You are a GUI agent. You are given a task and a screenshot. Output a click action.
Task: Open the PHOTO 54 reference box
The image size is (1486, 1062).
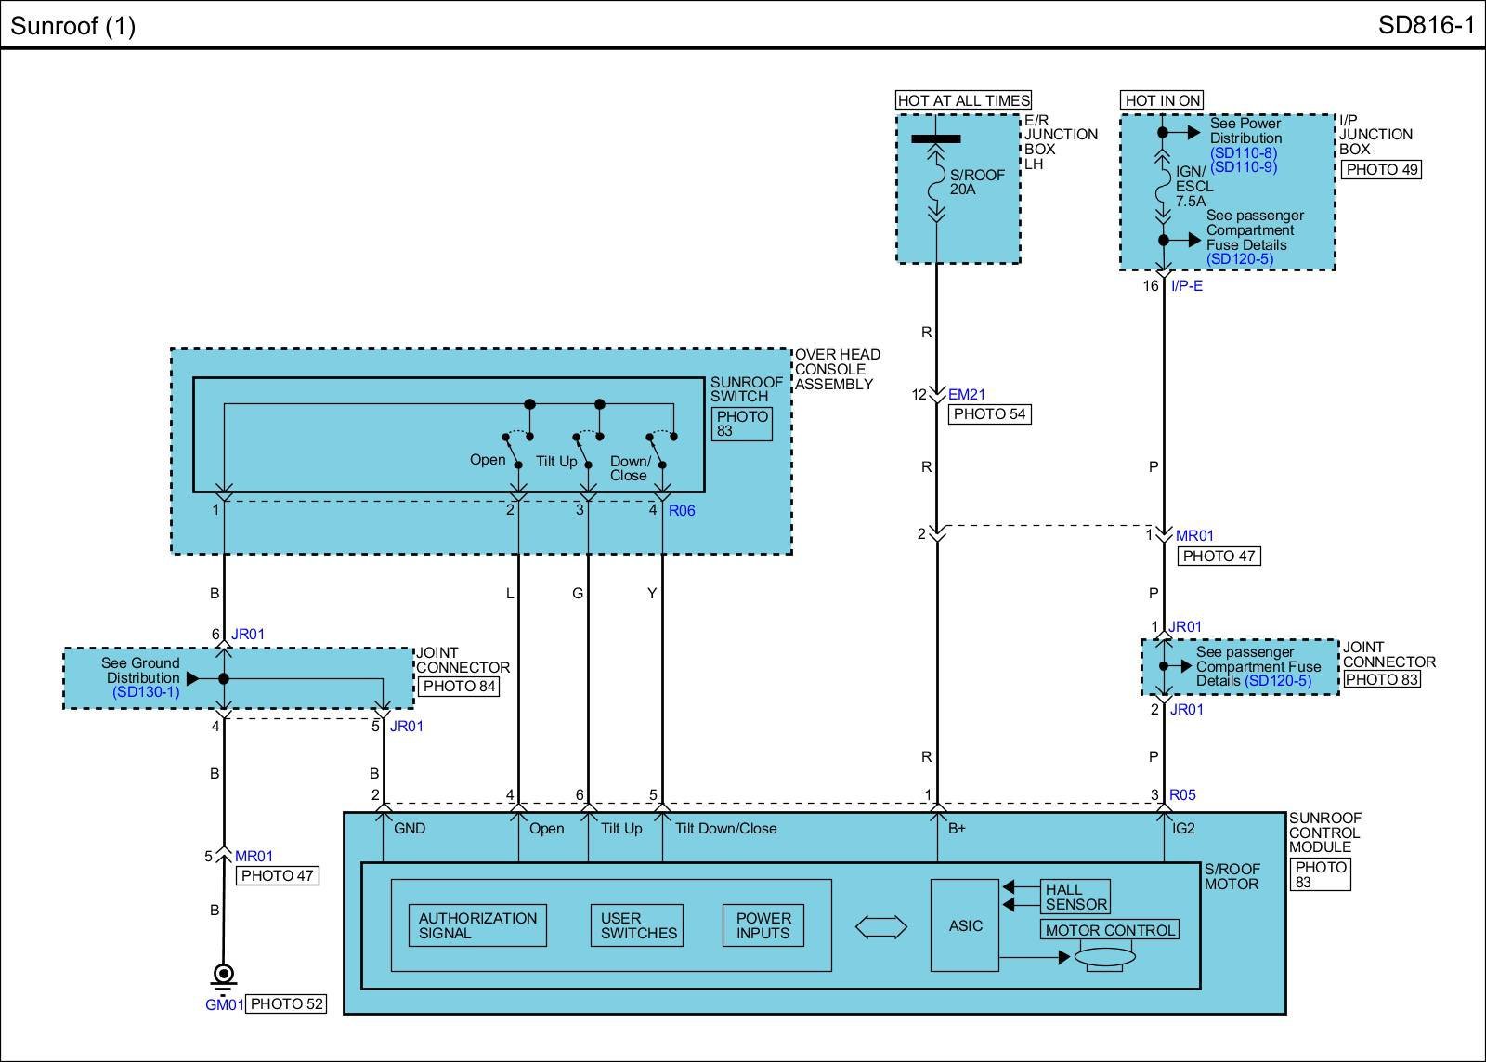coord(989,414)
